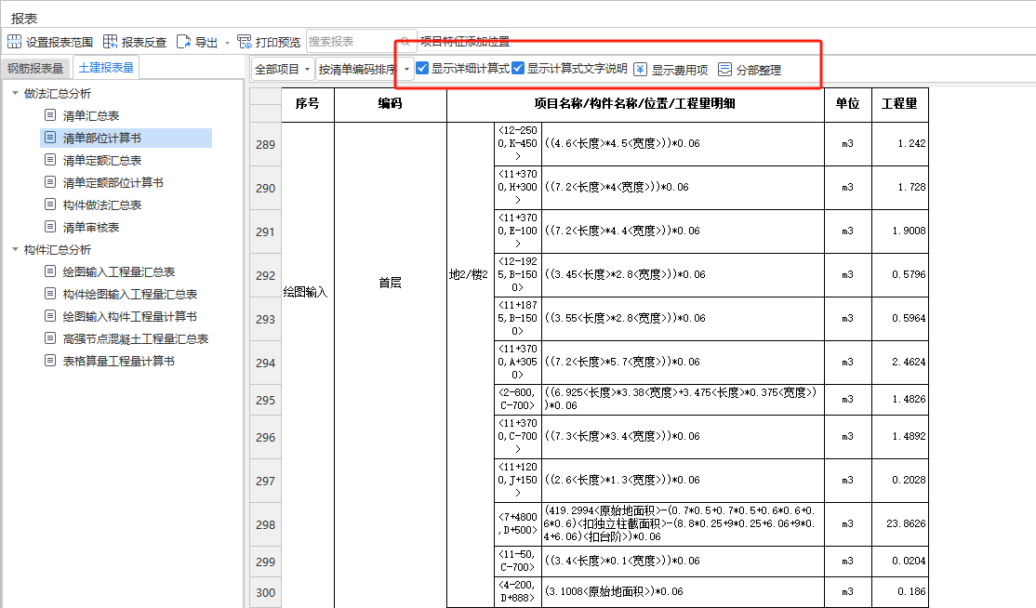Collapse the 做法汇总分析 tree group
1036x608 pixels.
[x=15, y=93]
